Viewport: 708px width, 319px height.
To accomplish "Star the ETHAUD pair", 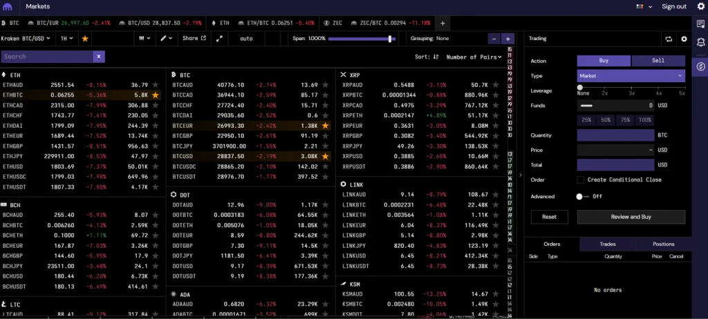I will click(156, 85).
